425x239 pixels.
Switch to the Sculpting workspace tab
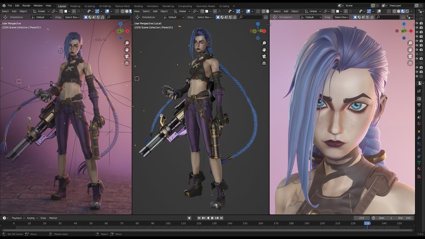[89, 6]
